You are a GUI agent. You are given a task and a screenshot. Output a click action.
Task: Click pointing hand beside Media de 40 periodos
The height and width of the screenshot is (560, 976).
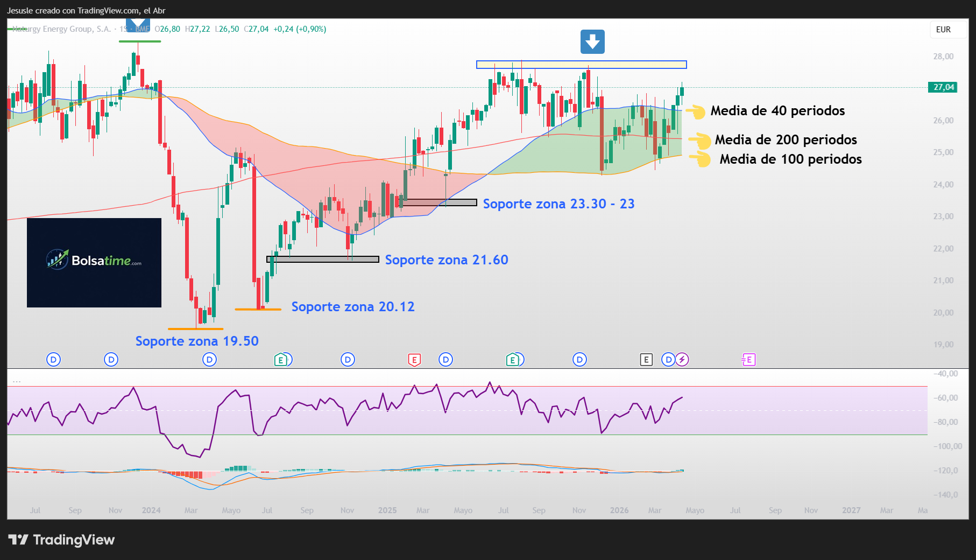(x=698, y=111)
